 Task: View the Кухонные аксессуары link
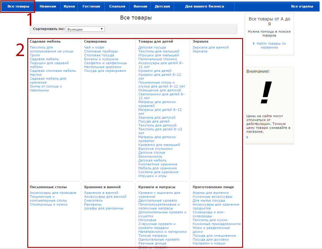tap(212, 197)
